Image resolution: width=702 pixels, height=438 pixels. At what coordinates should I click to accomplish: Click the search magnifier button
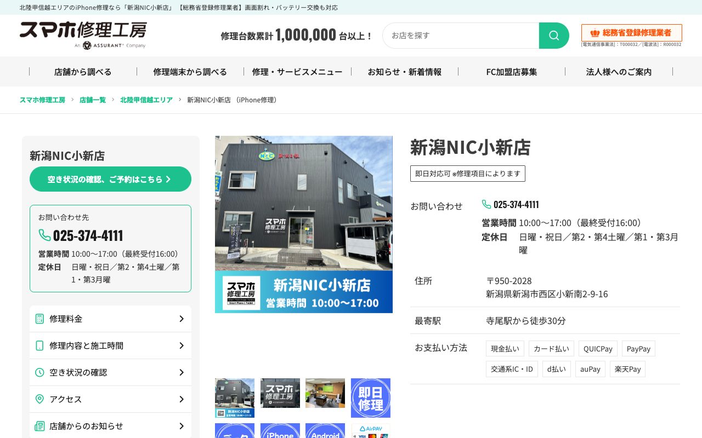click(554, 36)
